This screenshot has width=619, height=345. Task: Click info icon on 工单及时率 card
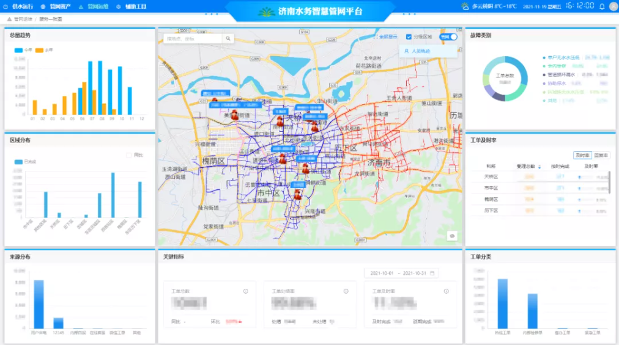[x=446, y=291]
